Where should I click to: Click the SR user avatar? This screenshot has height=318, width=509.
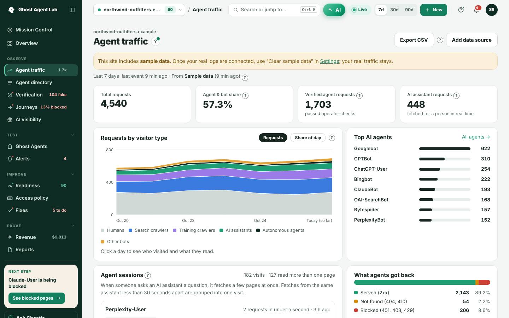coord(491,10)
